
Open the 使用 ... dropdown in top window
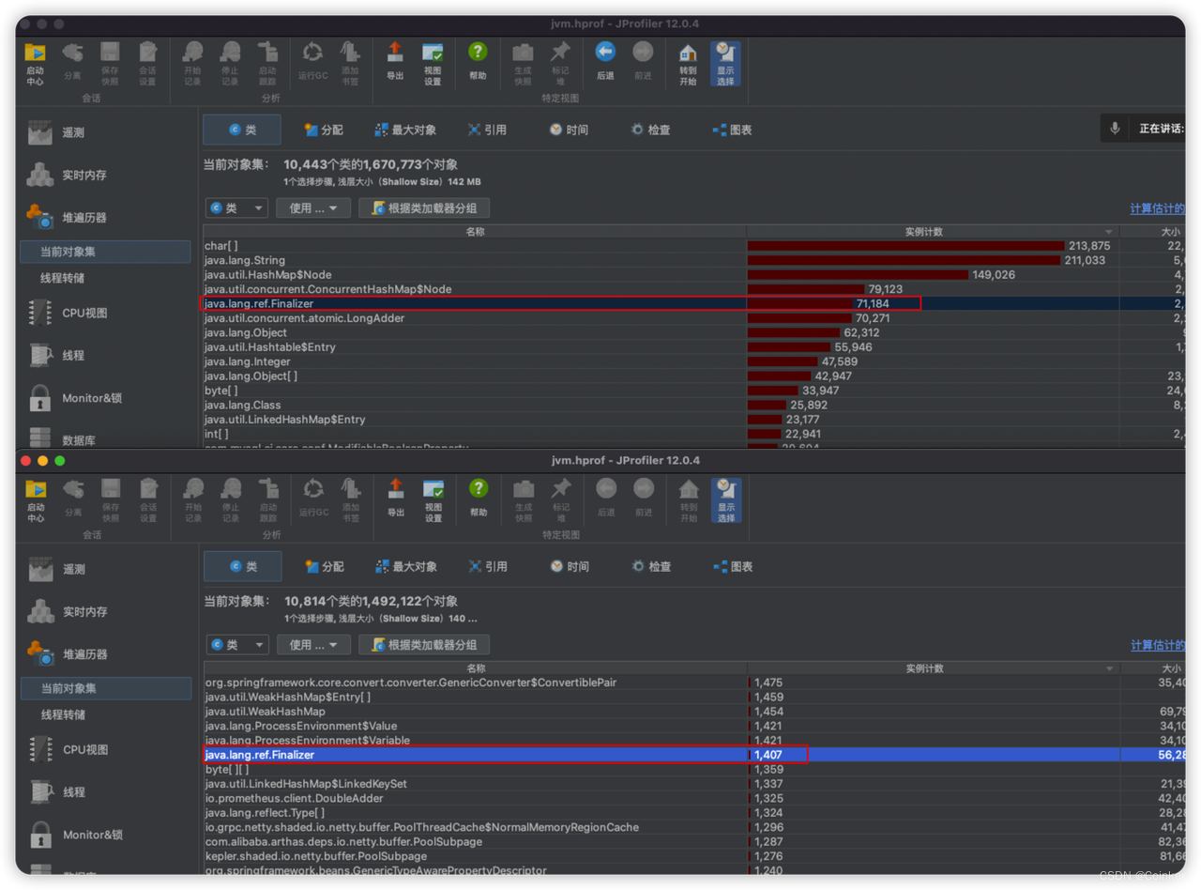(x=313, y=208)
